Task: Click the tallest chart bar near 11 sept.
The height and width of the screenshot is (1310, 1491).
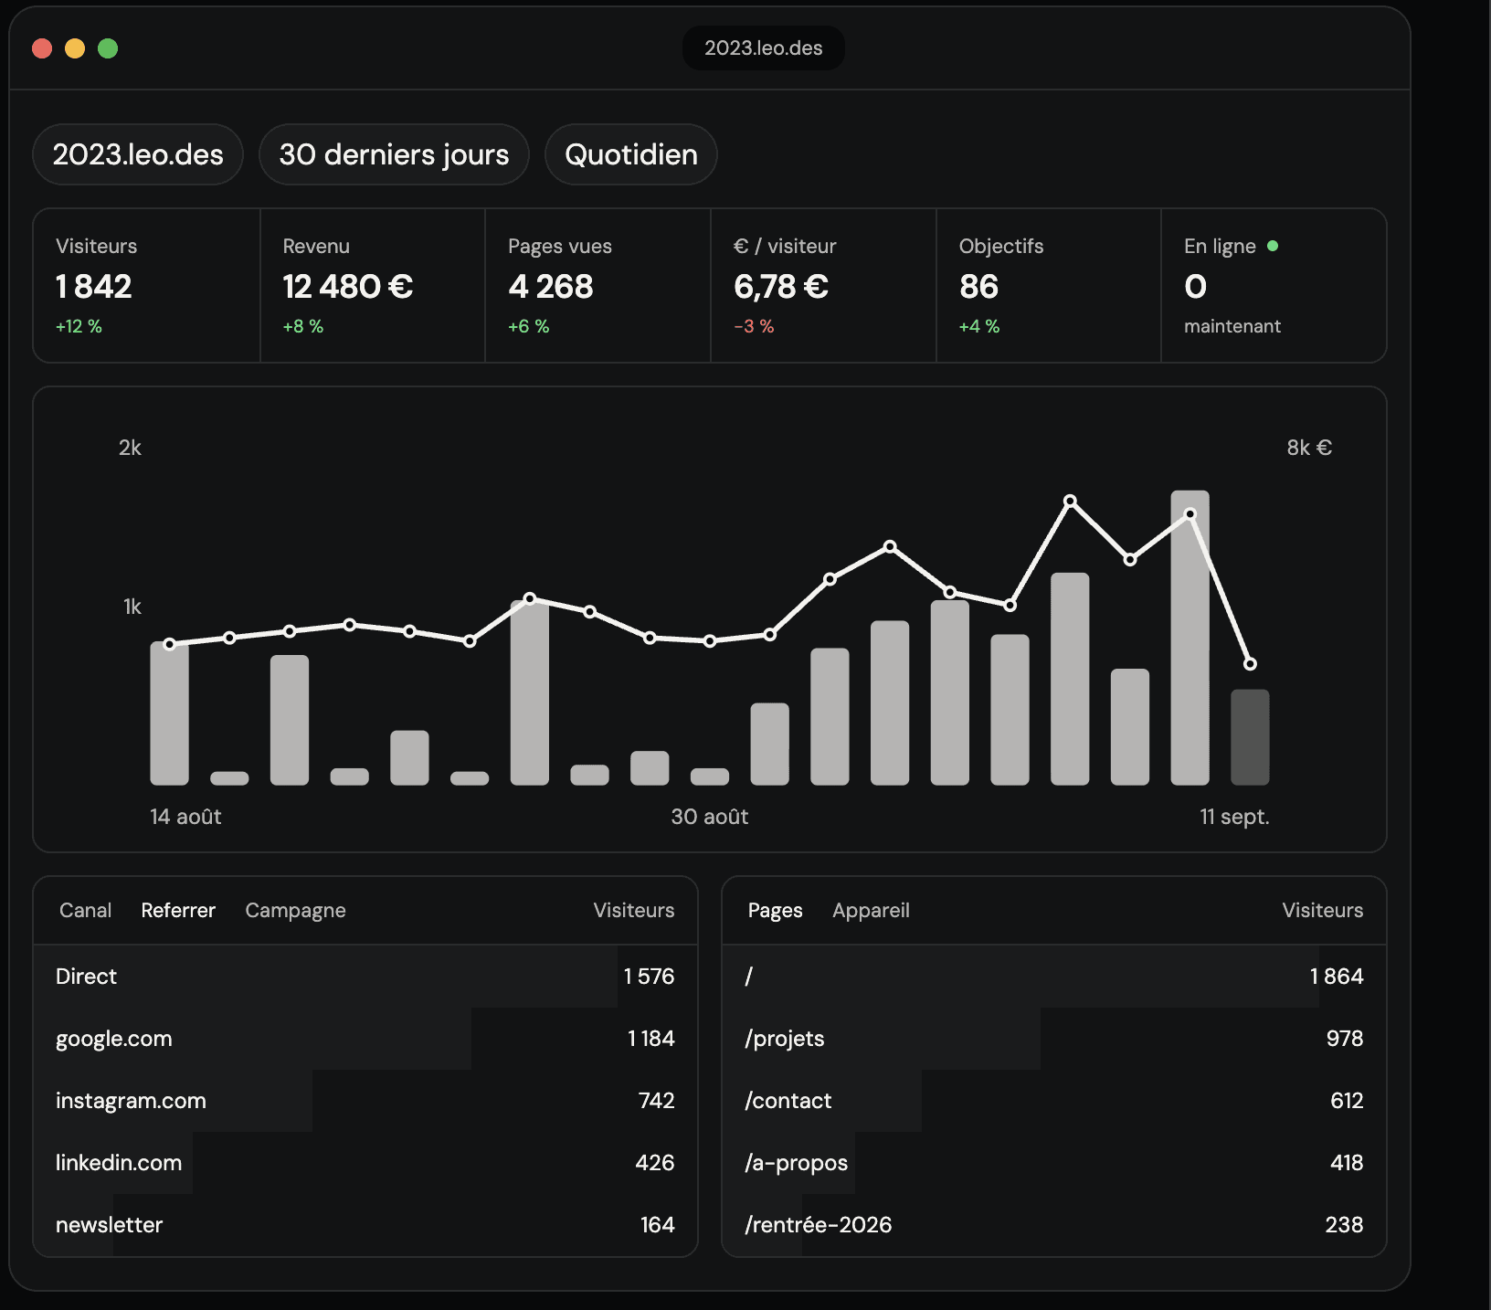Action: point(1190,638)
